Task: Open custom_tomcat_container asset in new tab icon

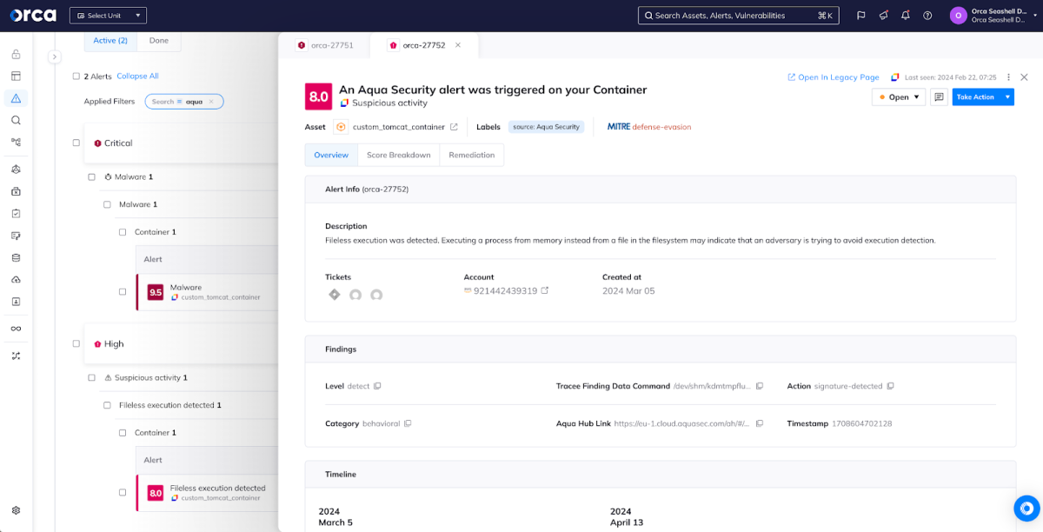Action: (x=454, y=127)
